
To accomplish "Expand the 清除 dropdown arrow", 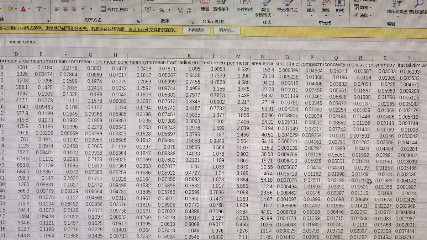I will [x=370, y=16].
